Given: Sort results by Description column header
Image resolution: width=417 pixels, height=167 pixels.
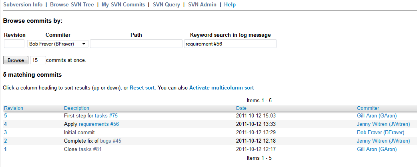Looking at the screenshot, I should (x=76, y=108).
